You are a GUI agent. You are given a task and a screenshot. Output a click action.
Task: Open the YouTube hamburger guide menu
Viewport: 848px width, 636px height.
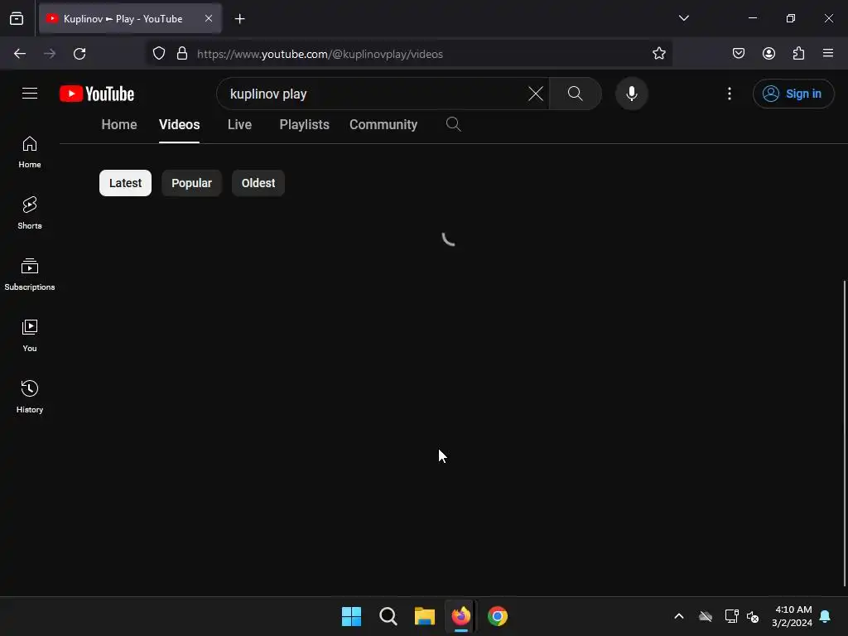click(30, 94)
